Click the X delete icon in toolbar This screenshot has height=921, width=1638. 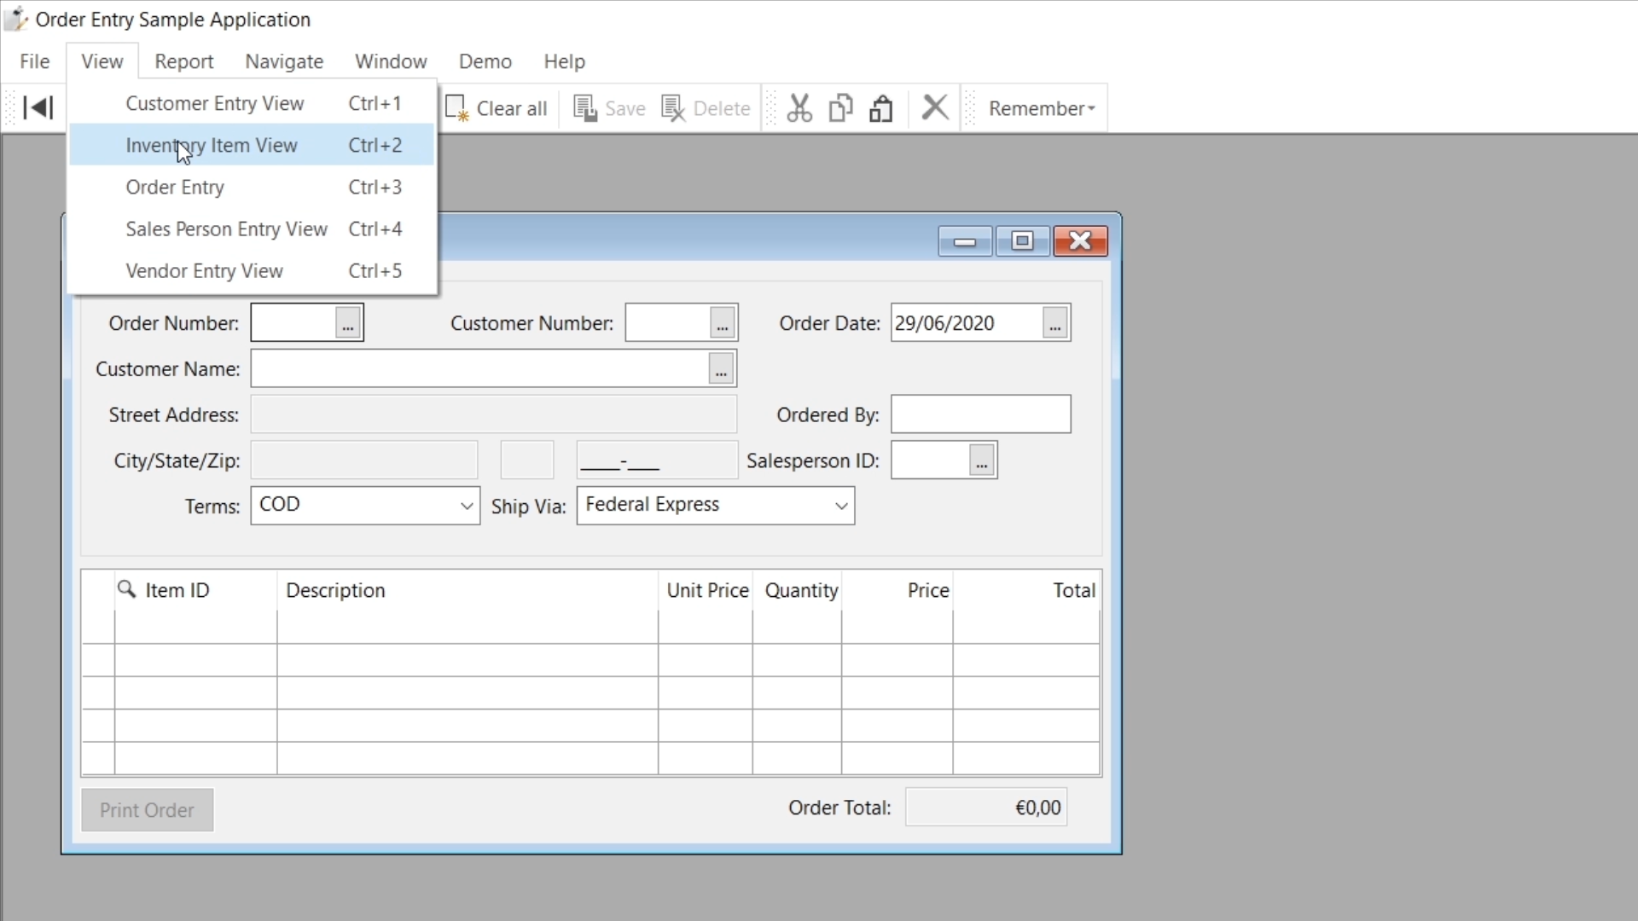[x=935, y=108]
